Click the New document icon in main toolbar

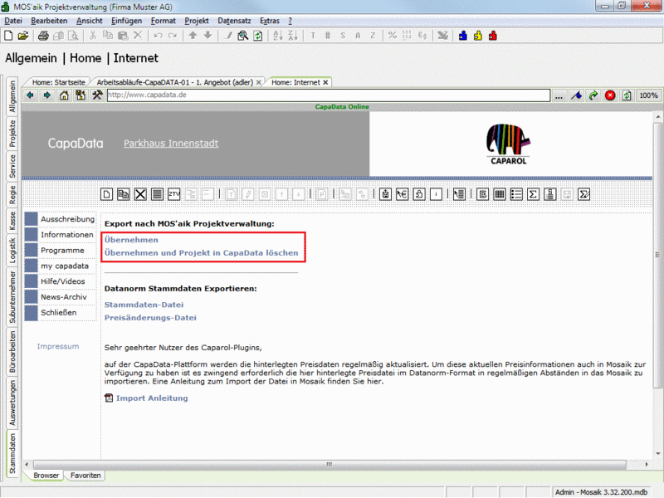click(x=8, y=36)
